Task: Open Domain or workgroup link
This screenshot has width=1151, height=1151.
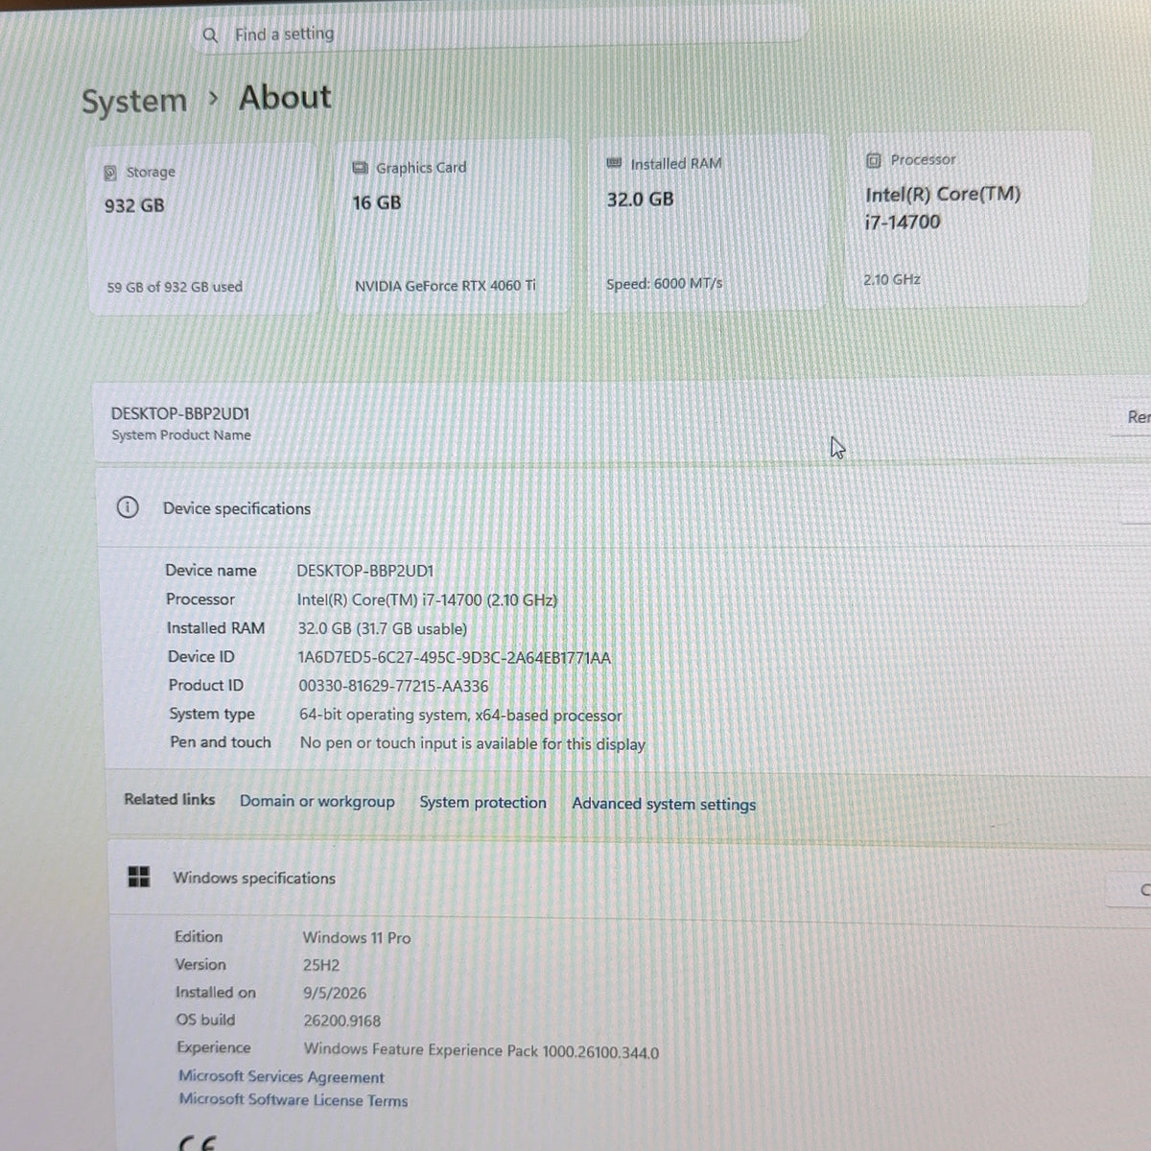Action: click(317, 801)
